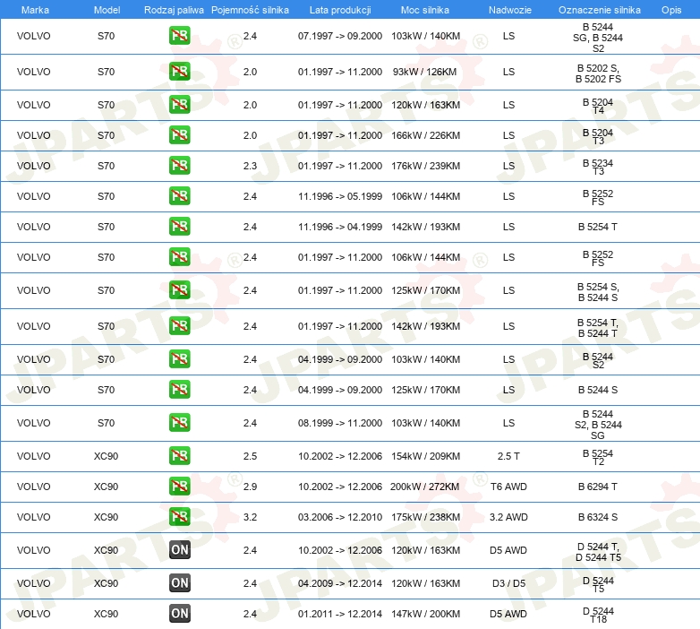This screenshot has height=629, width=700.
Task: Select the 176kW / 239KM power cell
Action: (x=426, y=166)
